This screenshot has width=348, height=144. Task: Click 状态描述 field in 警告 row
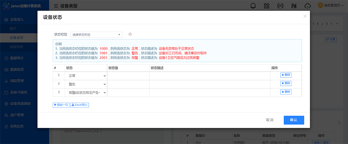210,84
